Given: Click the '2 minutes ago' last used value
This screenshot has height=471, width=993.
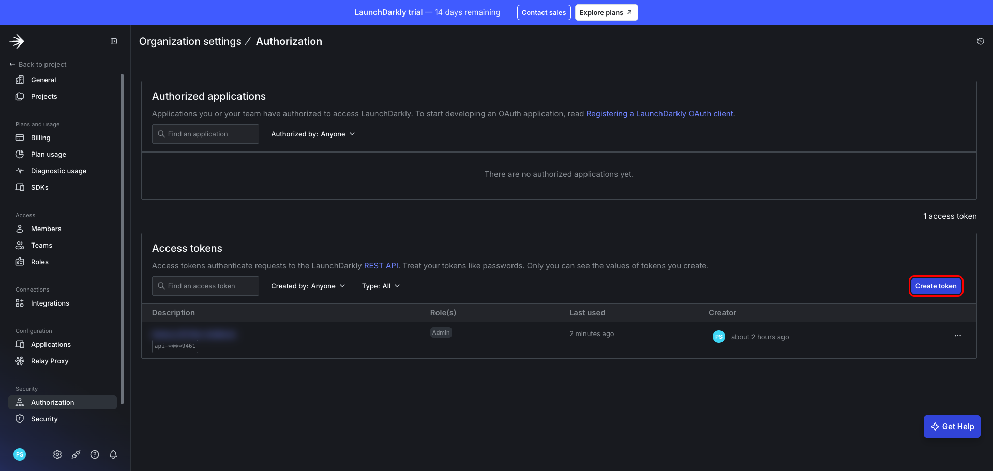Looking at the screenshot, I should (592, 334).
